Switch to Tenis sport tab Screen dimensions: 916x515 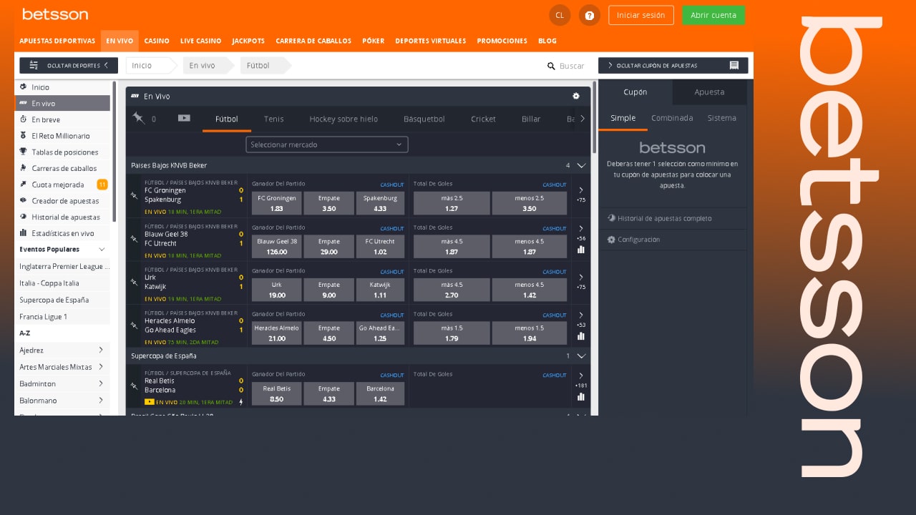pos(274,119)
